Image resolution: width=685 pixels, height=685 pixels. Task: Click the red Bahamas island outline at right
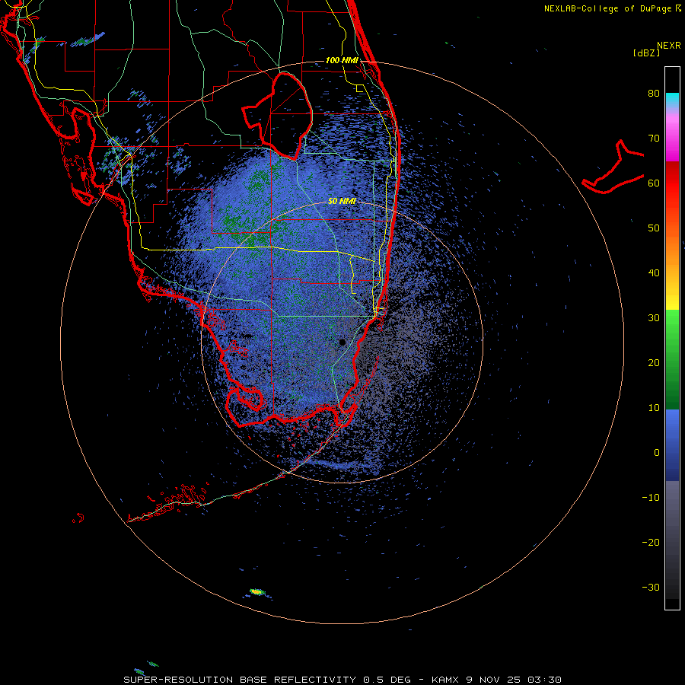point(613,168)
